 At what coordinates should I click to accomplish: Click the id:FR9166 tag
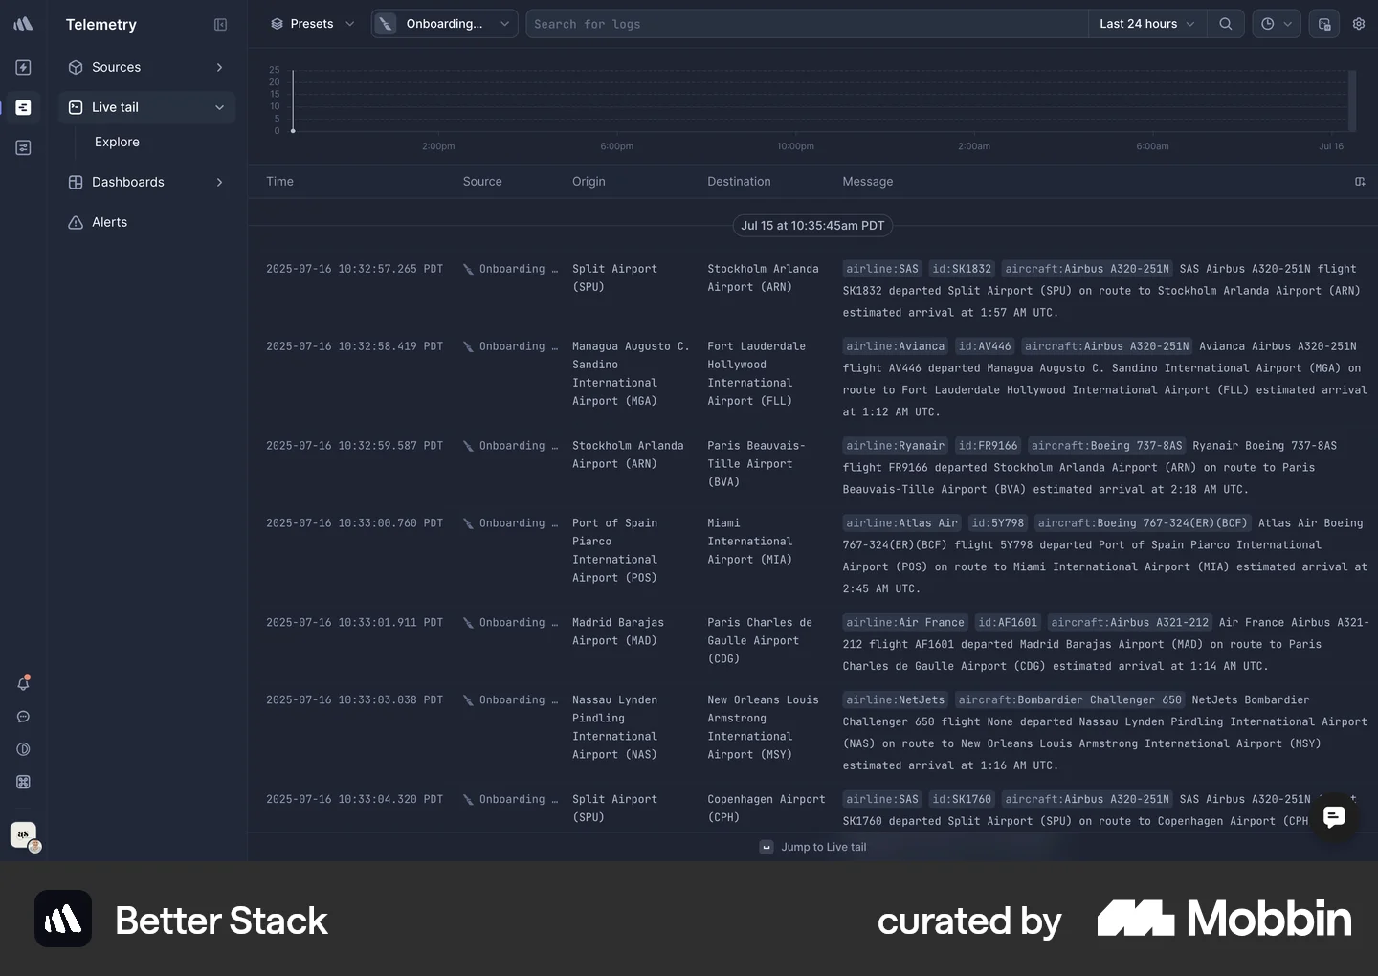tap(988, 446)
